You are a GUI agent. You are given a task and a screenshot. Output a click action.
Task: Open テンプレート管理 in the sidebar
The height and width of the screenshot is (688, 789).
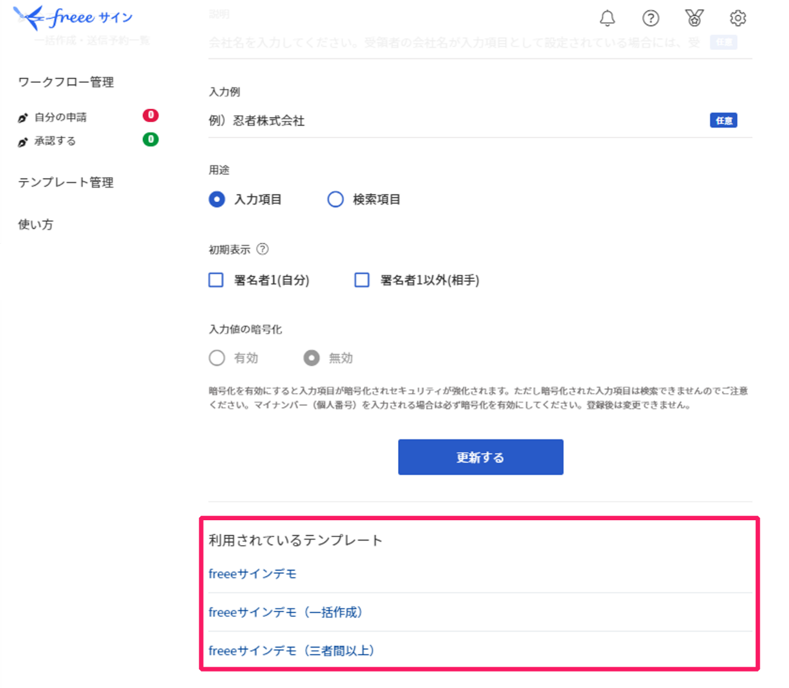coord(66,182)
